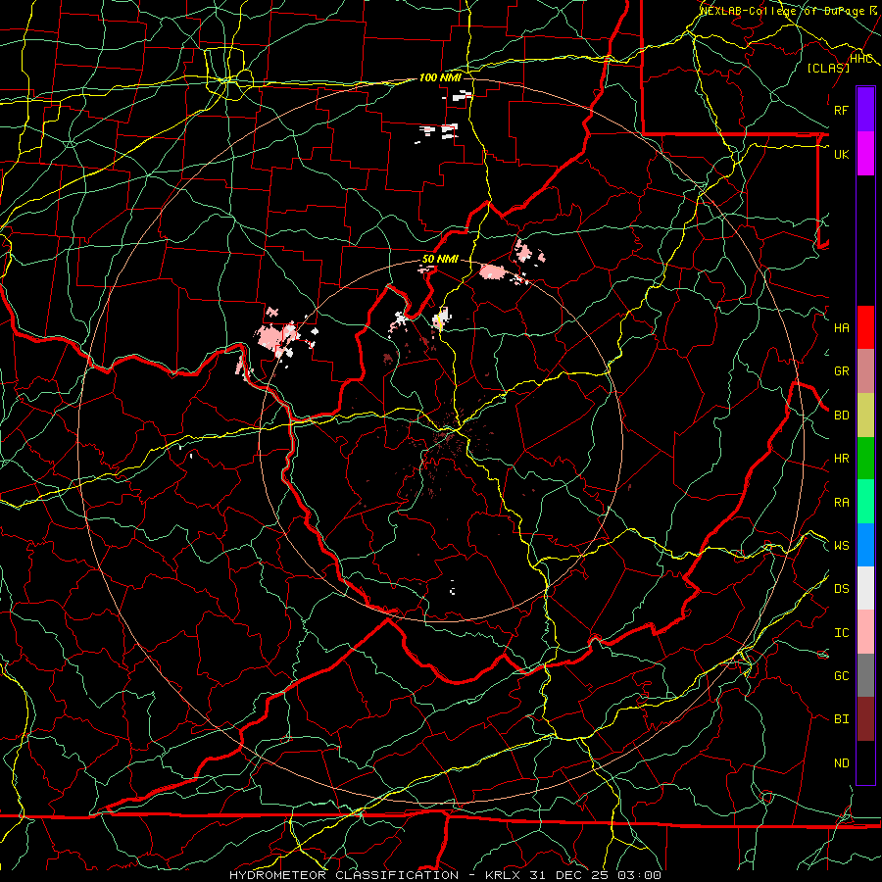Viewport: 882px width, 882px height.
Task: Click the purple RF legend color swatch
Action: tap(865, 110)
